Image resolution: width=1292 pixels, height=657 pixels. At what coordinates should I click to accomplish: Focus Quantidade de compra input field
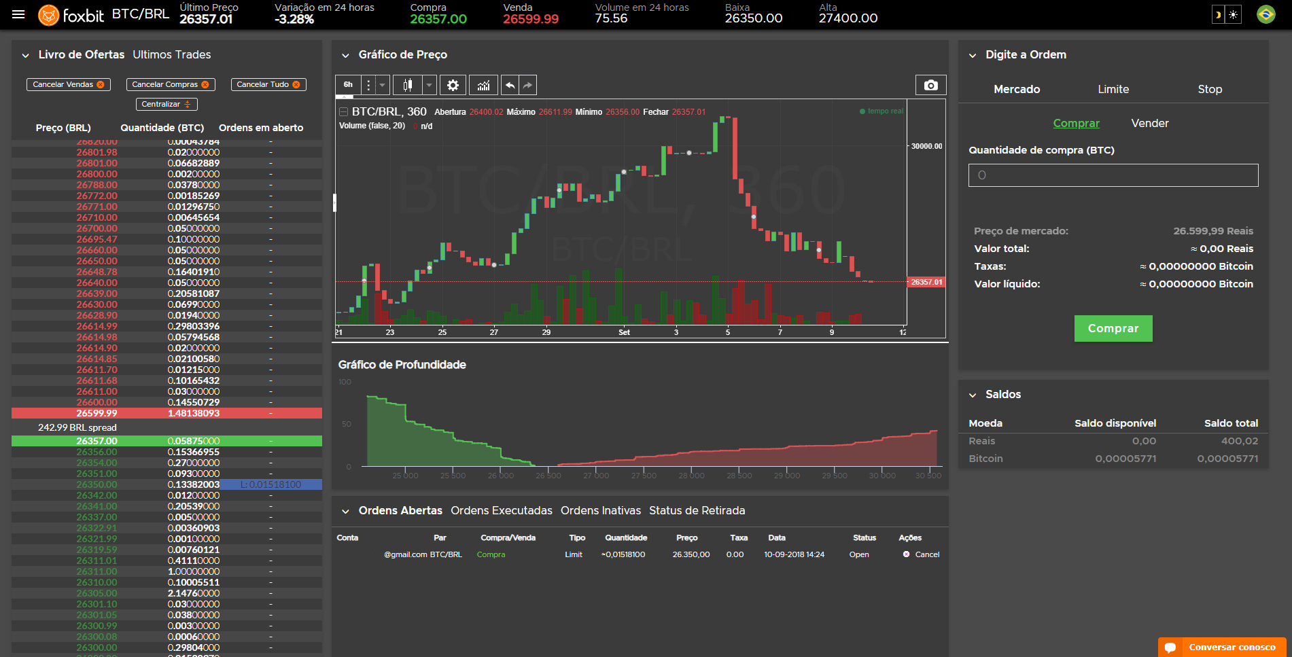pyautogui.click(x=1113, y=175)
